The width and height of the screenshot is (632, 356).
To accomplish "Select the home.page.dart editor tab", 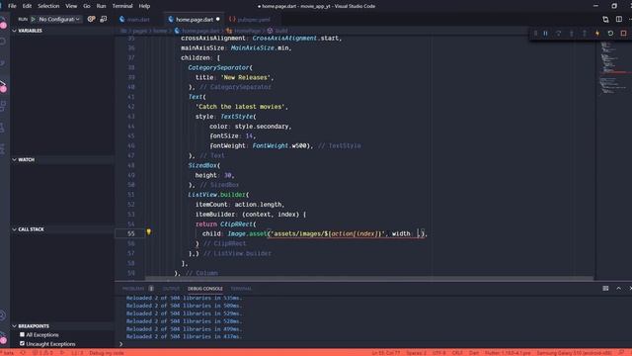I will [x=195, y=20].
